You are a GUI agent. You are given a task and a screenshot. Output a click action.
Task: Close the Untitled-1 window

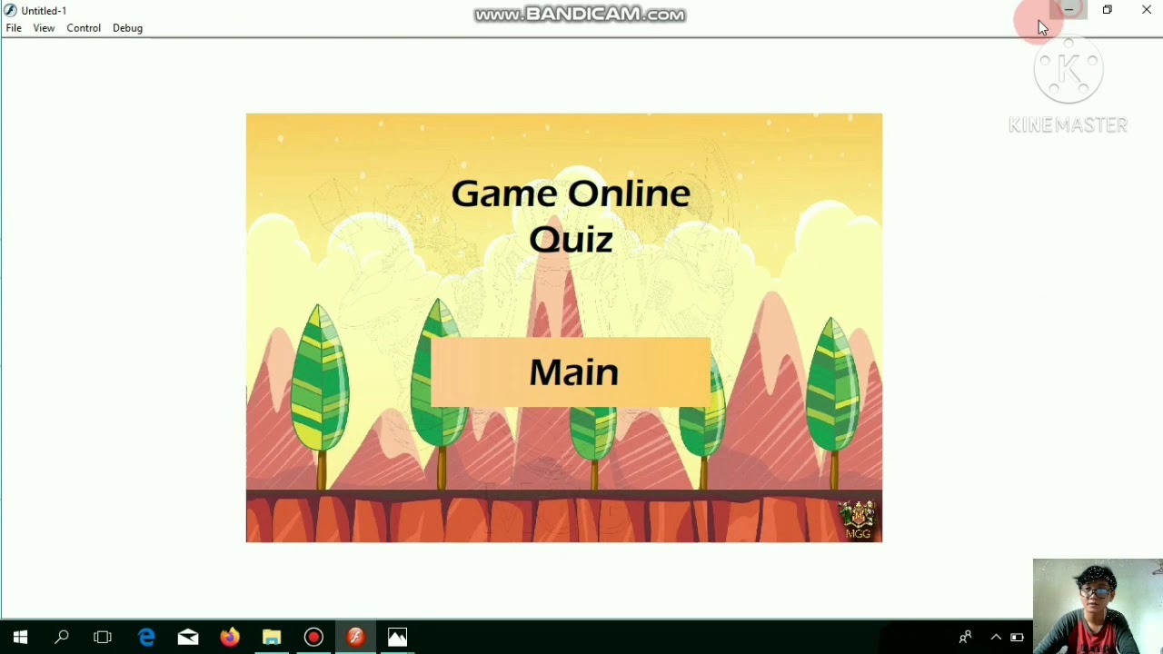1146,10
